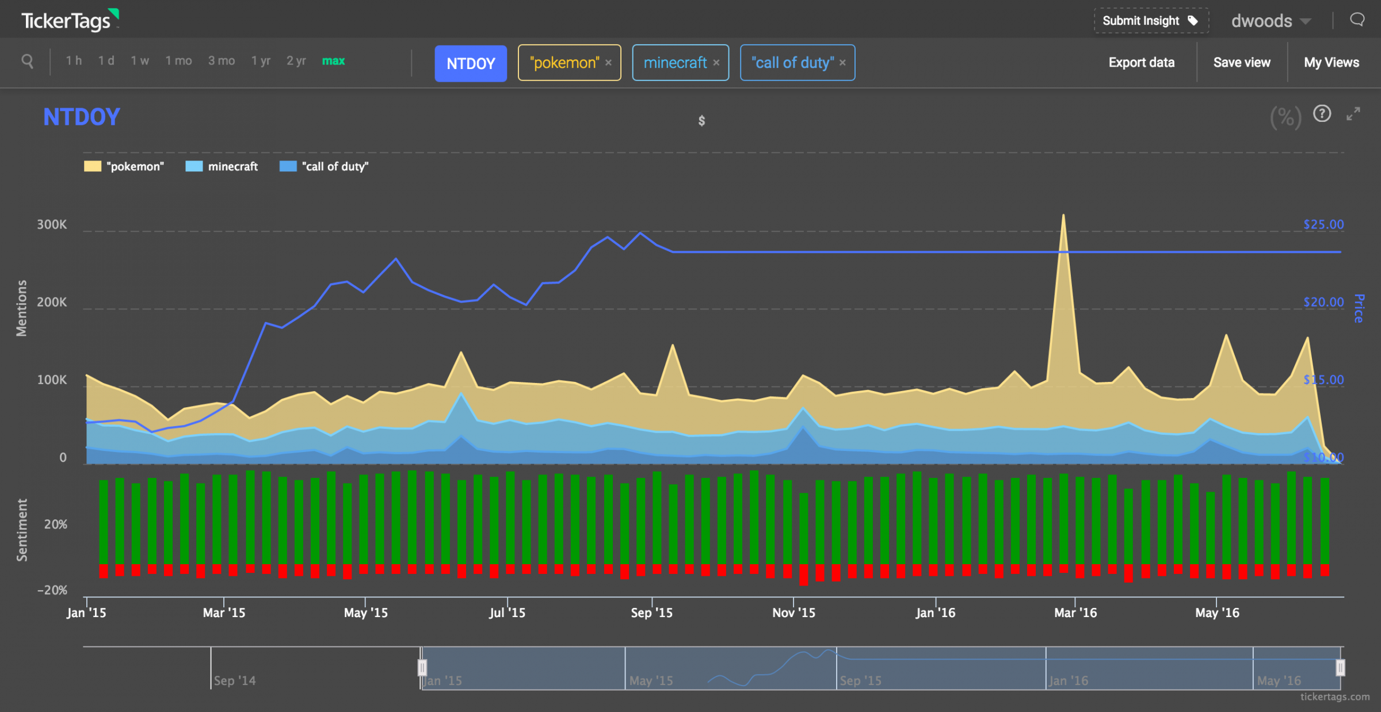1381x712 pixels.
Task: Click the Sep '14 navigator marker
Action: [234, 681]
